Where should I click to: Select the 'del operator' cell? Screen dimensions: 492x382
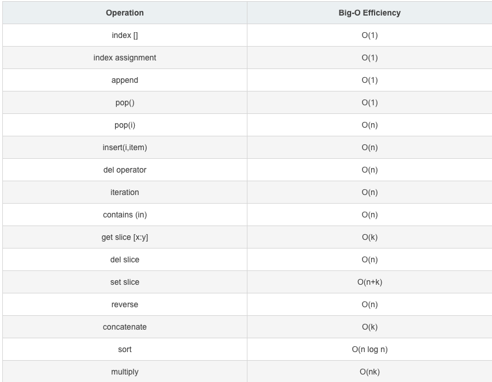[125, 170]
